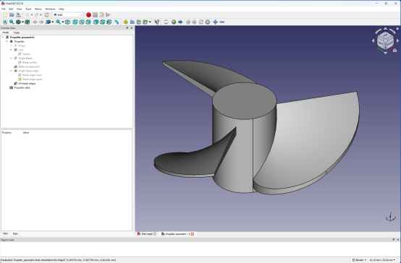Viewport: 401px width, 263px height.
Task: Switch to Top view cube icon
Action: [x=82, y=22]
